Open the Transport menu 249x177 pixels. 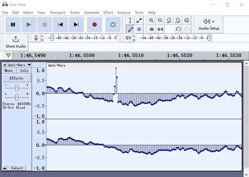pyautogui.click(x=57, y=13)
